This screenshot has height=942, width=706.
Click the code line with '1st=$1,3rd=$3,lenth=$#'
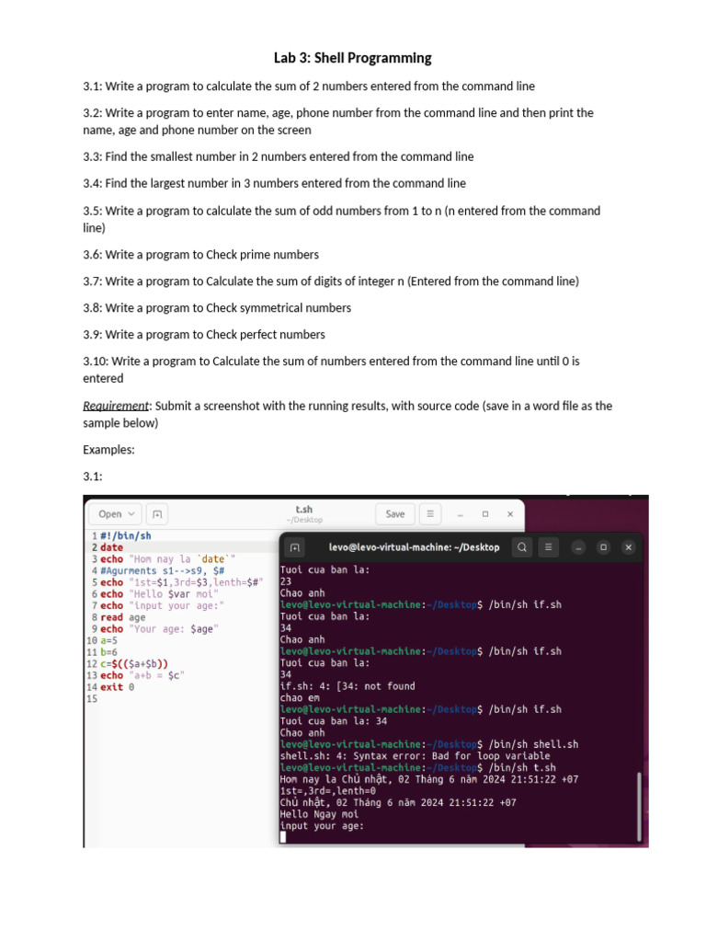(182, 582)
